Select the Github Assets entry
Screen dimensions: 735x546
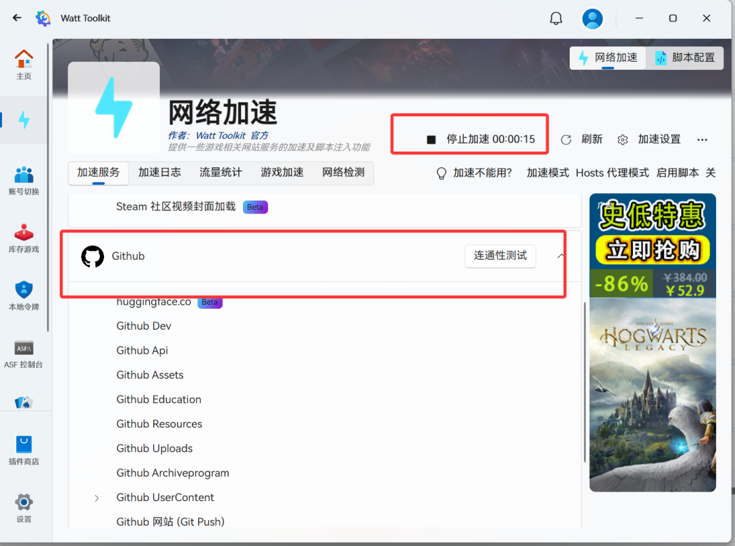tap(150, 375)
